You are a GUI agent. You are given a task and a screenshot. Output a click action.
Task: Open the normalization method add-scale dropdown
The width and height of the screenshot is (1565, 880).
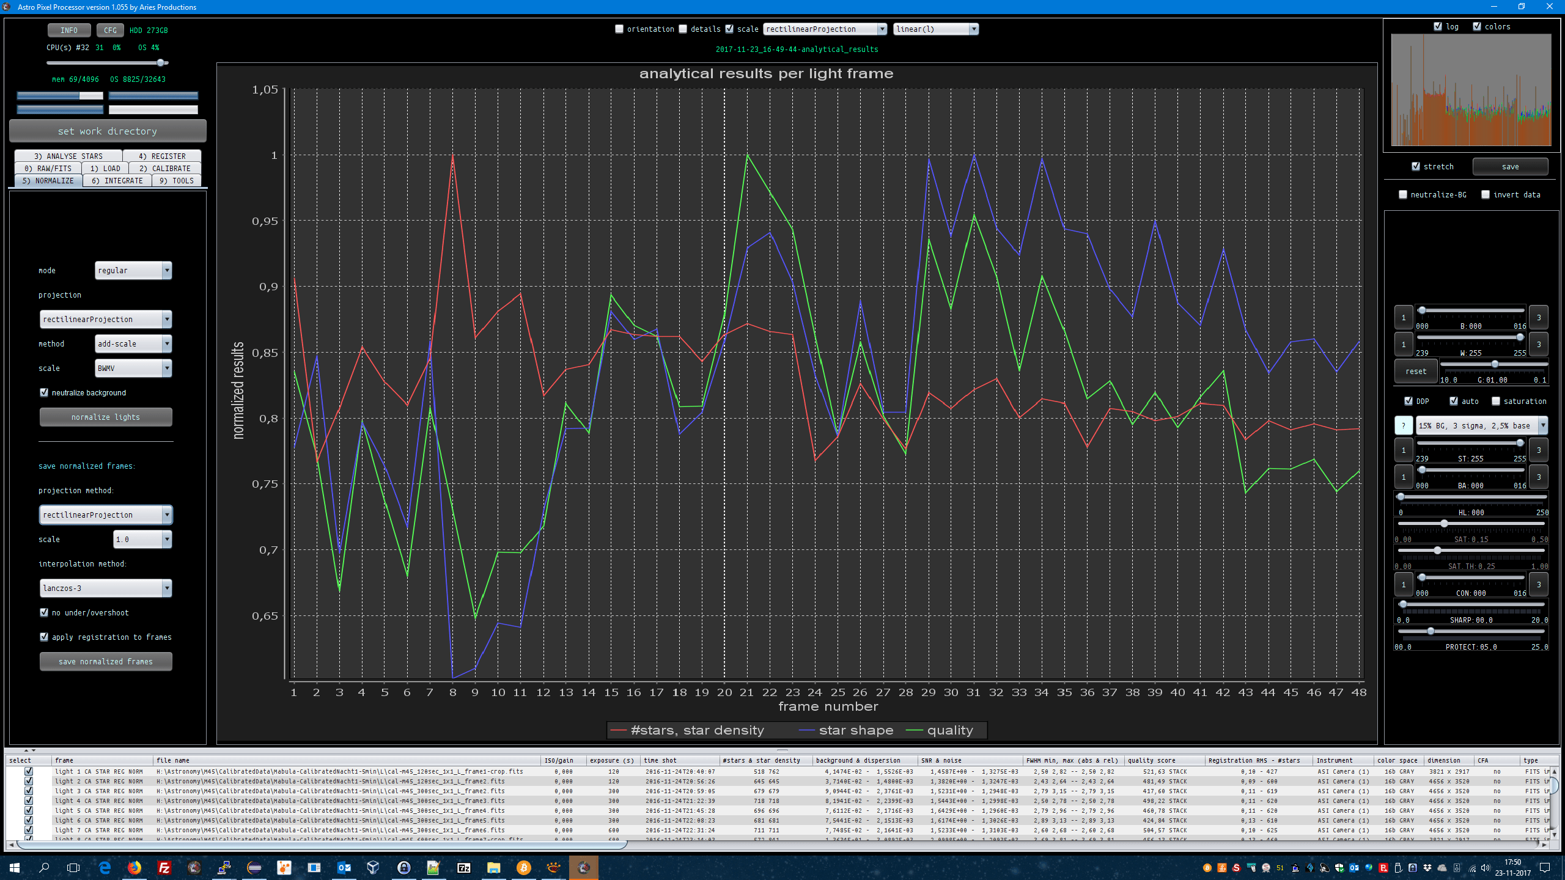tap(166, 343)
